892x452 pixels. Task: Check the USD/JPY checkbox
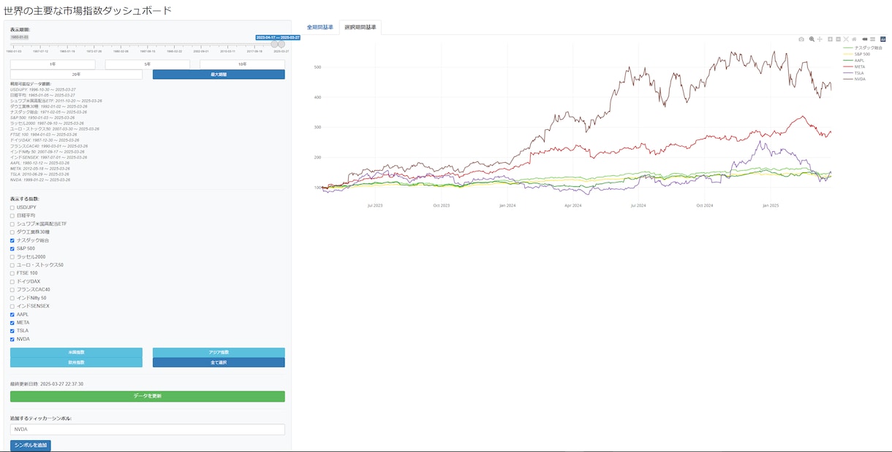12,207
